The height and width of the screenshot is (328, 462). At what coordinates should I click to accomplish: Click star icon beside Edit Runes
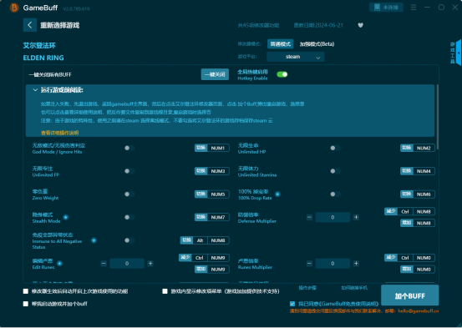click(x=59, y=264)
